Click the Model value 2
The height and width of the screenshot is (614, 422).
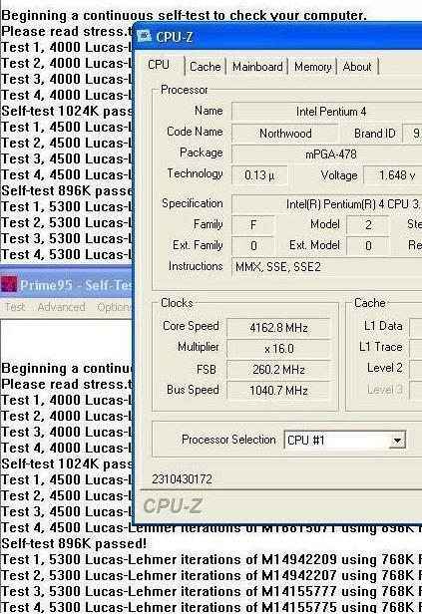point(368,225)
